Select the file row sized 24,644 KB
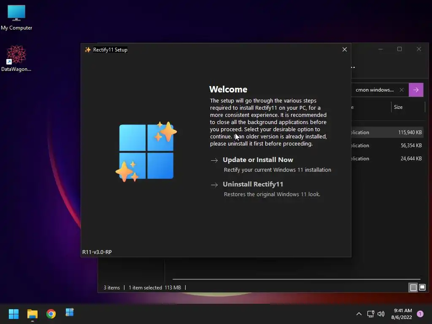This screenshot has width=432, height=324. [x=387, y=159]
